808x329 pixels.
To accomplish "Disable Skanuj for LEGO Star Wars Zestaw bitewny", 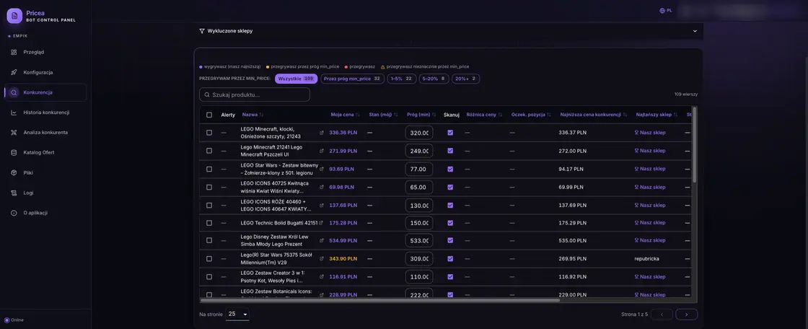I will click(450, 169).
